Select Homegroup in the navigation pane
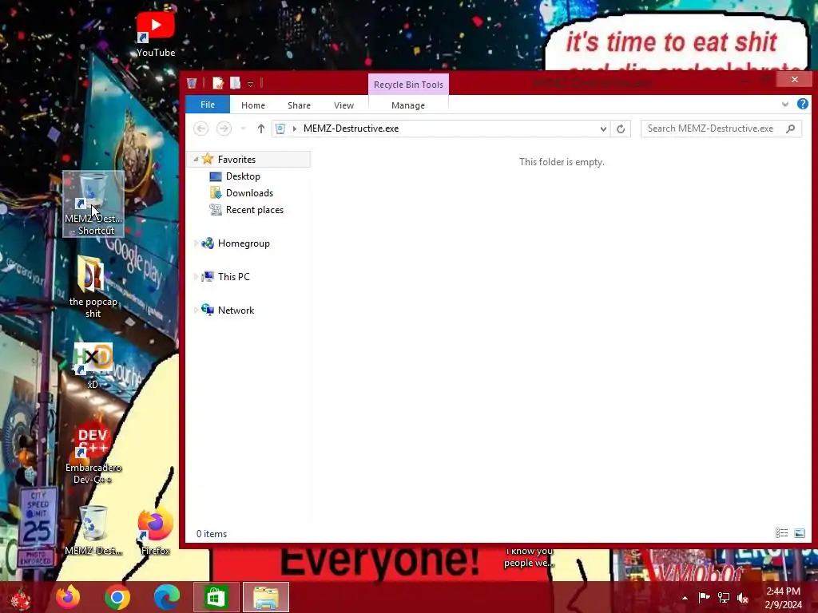Image resolution: width=818 pixels, height=613 pixels. click(244, 243)
